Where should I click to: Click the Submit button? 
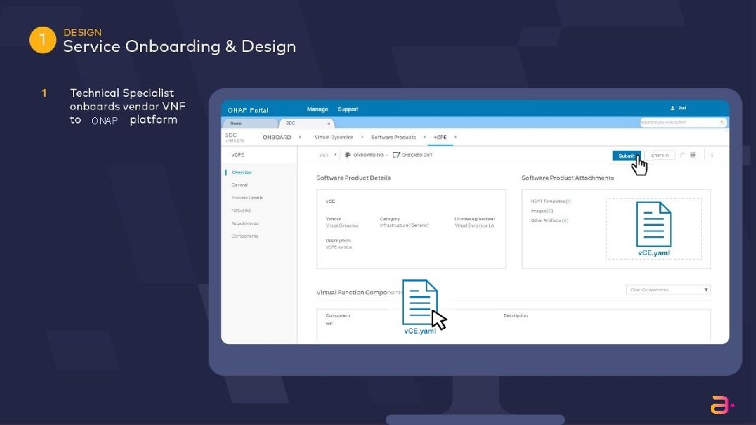point(626,156)
